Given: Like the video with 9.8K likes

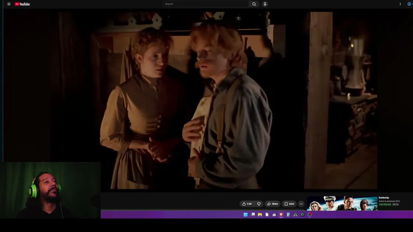Looking at the screenshot, I should [x=247, y=204].
